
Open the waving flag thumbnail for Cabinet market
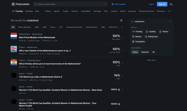14,49
